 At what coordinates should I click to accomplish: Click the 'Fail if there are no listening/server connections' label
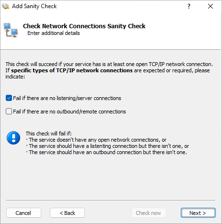67,98
